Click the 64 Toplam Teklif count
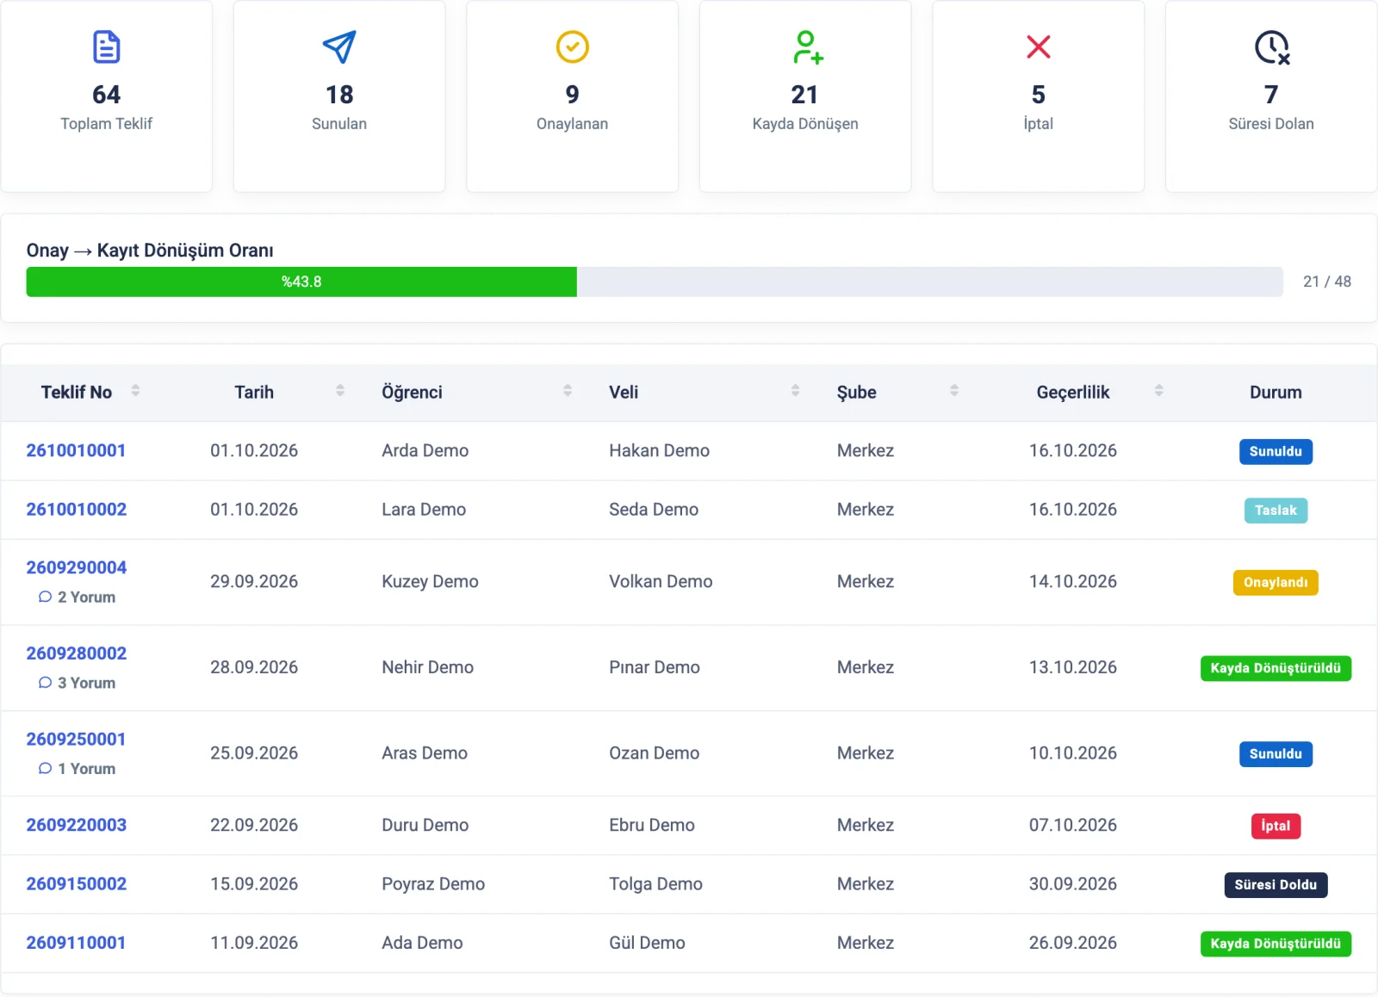Screen dimensions: 1378x997 pyautogui.click(x=106, y=94)
